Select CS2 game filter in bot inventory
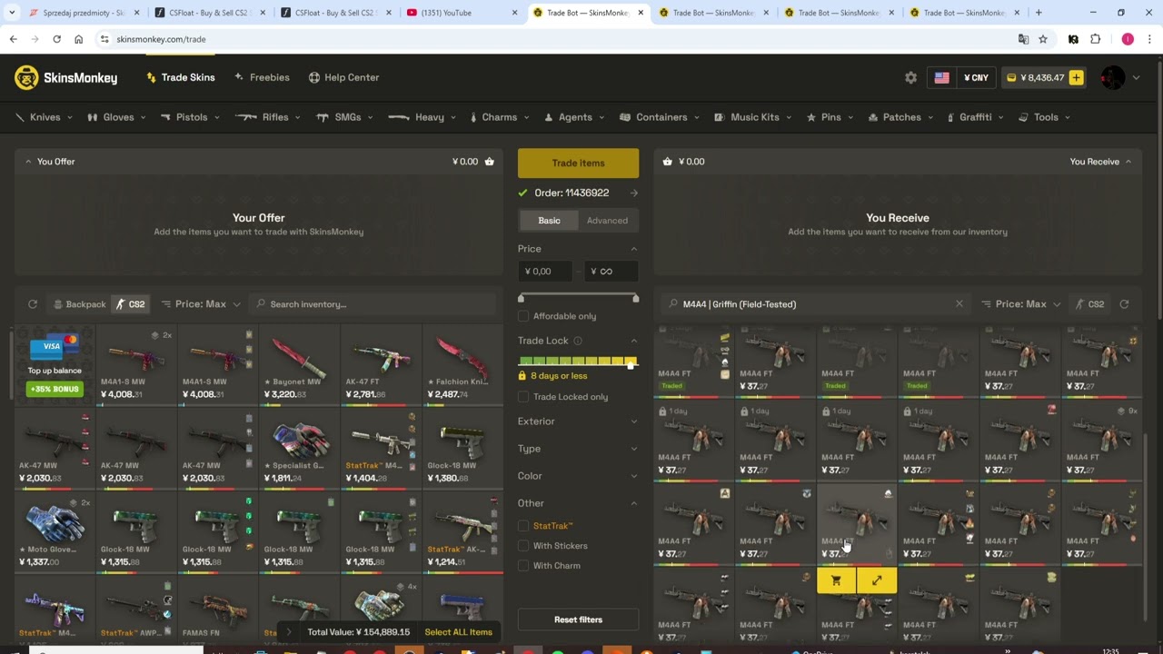The image size is (1163, 654). click(1089, 304)
